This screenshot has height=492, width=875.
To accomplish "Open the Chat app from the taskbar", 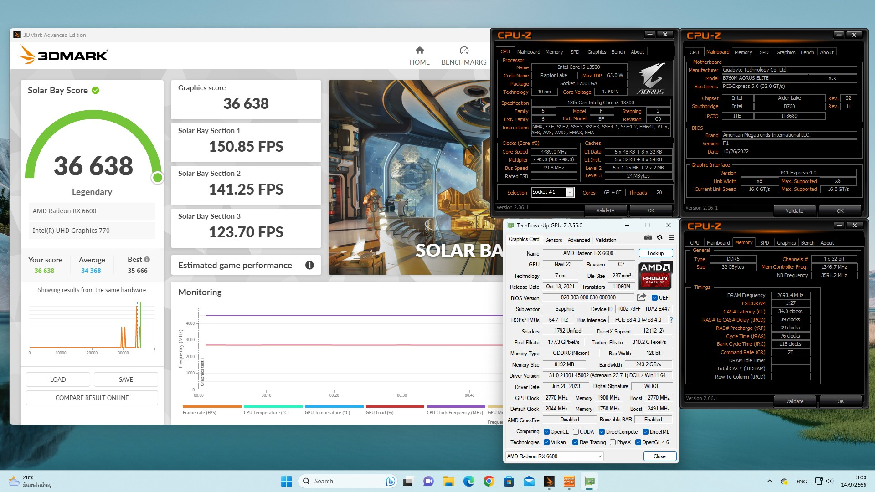I will pos(428,481).
